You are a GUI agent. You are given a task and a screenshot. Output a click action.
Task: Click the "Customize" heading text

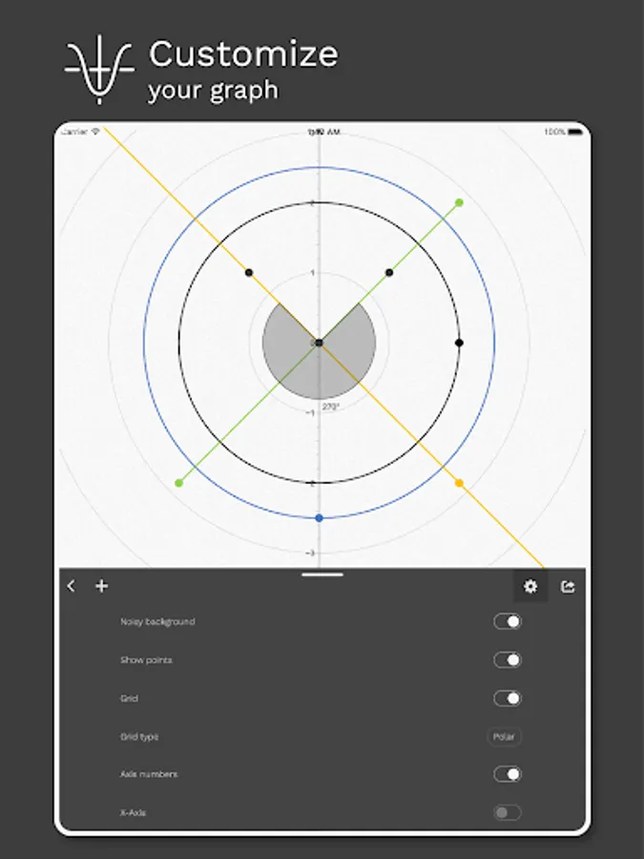(x=243, y=53)
